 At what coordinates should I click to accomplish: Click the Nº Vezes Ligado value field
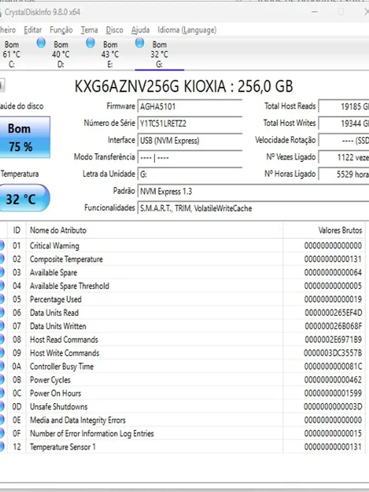[x=344, y=157]
